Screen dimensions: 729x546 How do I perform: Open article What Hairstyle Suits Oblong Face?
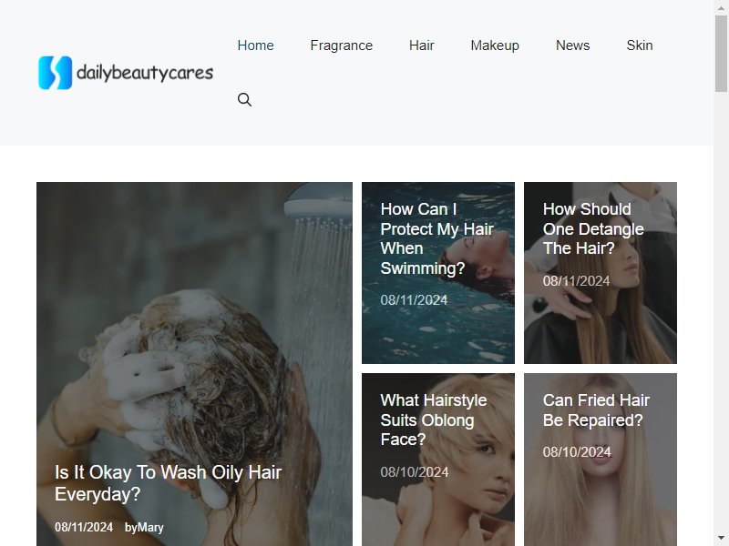(x=434, y=420)
